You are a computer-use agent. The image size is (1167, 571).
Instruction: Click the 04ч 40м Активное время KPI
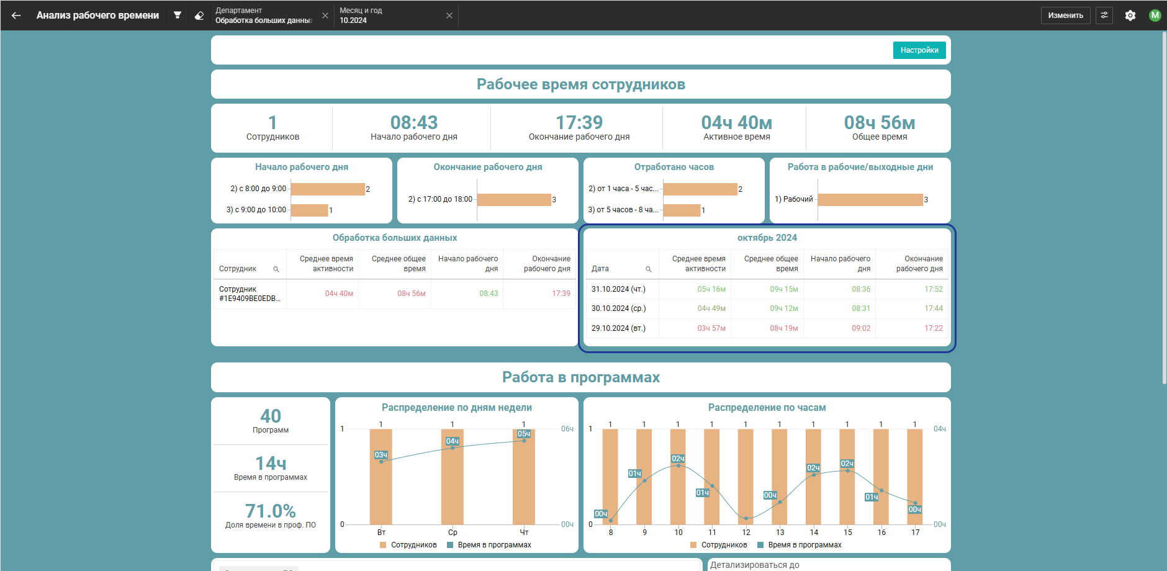[x=737, y=128]
